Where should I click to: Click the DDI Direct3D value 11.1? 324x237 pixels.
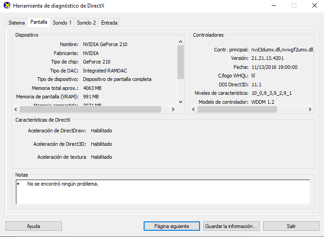click(x=256, y=85)
